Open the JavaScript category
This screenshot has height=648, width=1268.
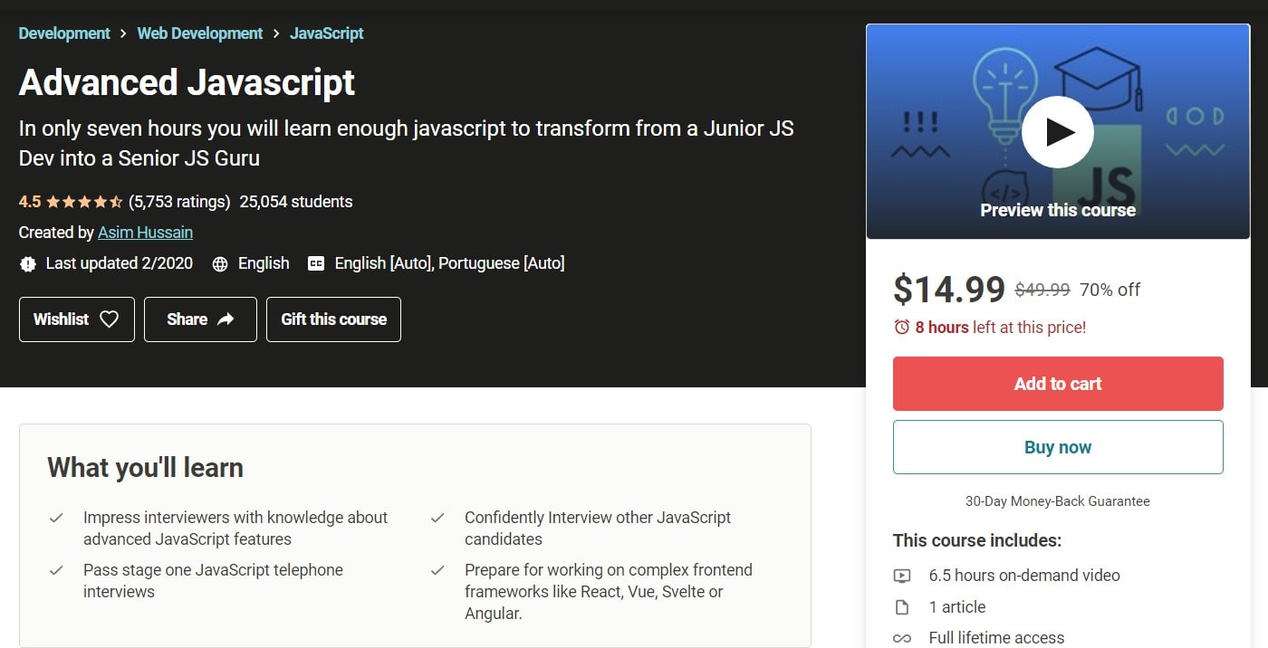pyautogui.click(x=326, y=33)
